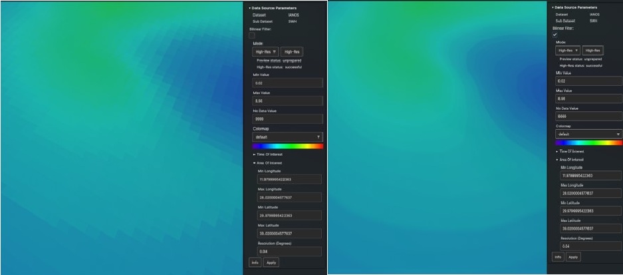Open the Colormap dropdown in left panel
623x275 pixels.
[x=287, y=137]
